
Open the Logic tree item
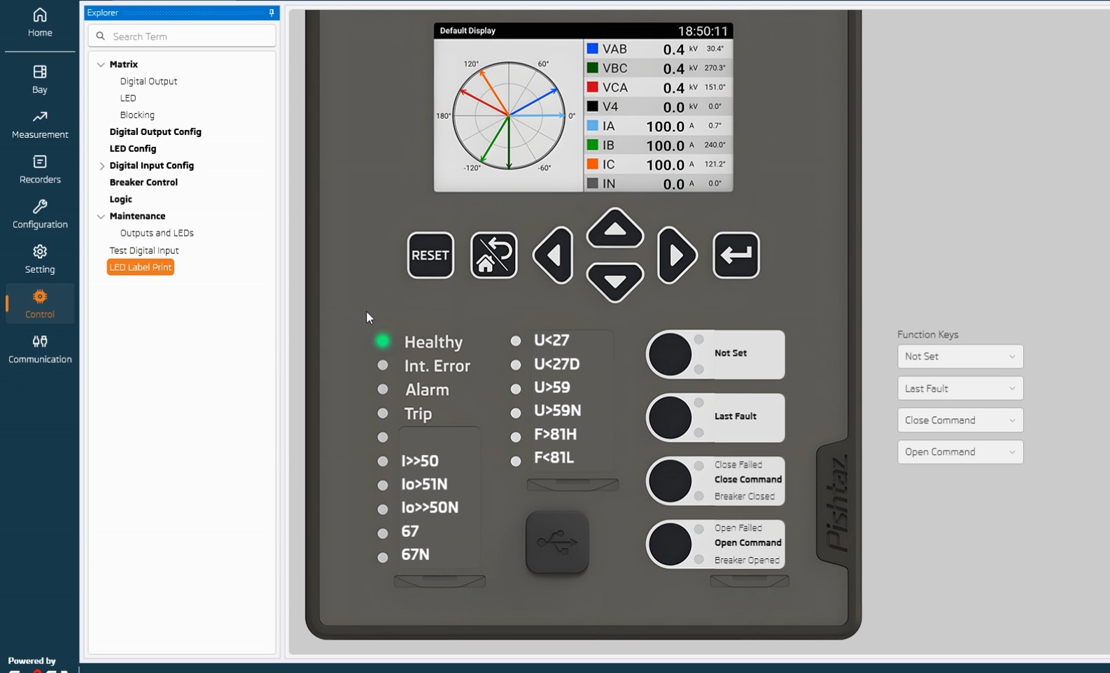point(120,199)
